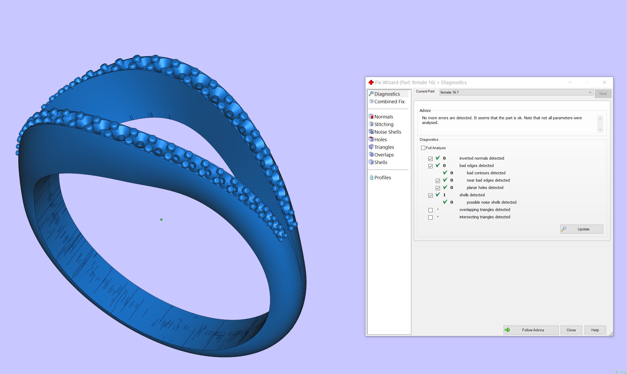Select the Diagnostics page

[x=387, y=94]
